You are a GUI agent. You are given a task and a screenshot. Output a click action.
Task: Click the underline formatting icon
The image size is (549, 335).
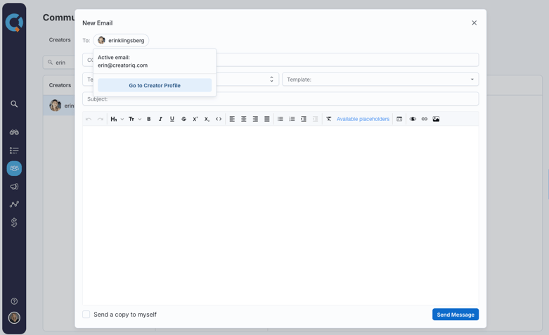[172, 119]
